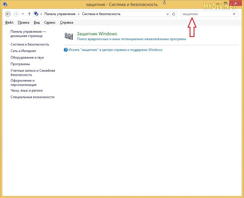The width and height of the screenshot is (244, 198).
Task: Open the Защитник Windows heading link
Action: click(x=97, y=34)
